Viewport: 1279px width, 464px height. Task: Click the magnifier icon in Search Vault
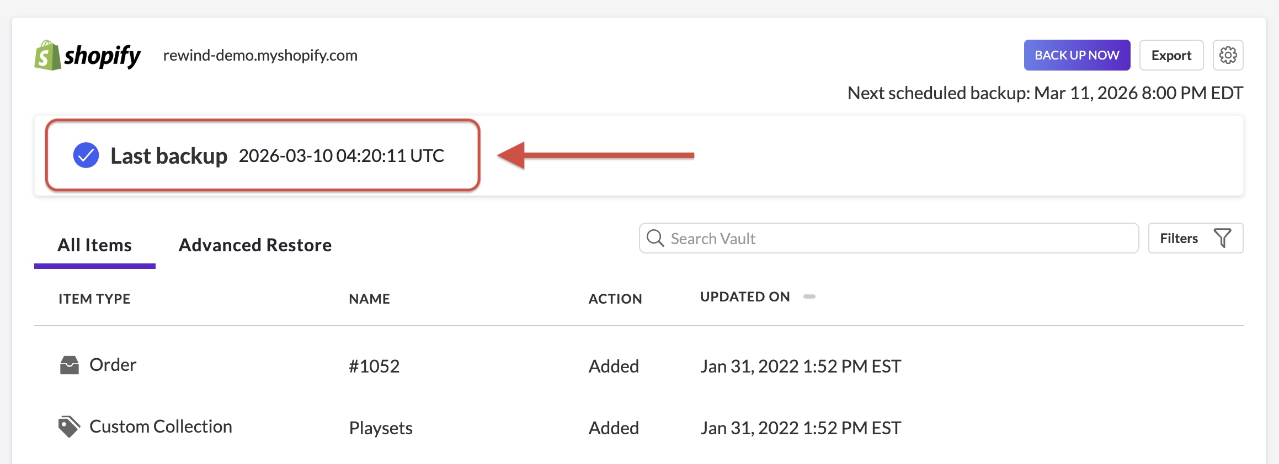pos(655,238)
